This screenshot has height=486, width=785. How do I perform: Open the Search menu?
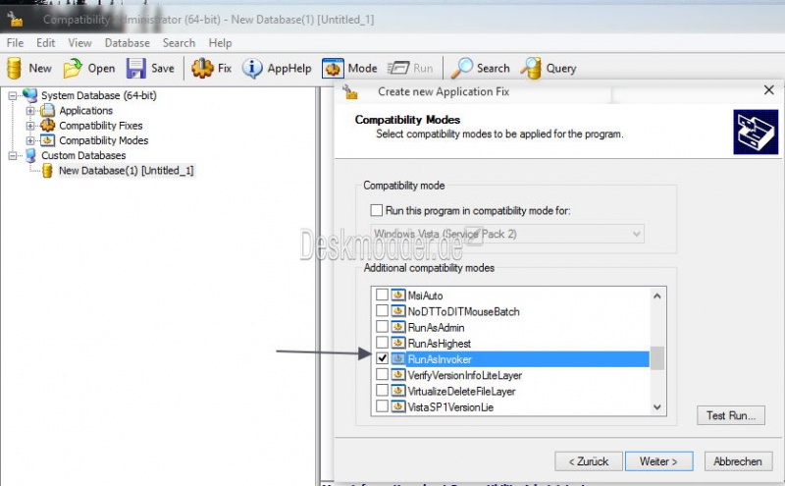click(x=179, y=43)
